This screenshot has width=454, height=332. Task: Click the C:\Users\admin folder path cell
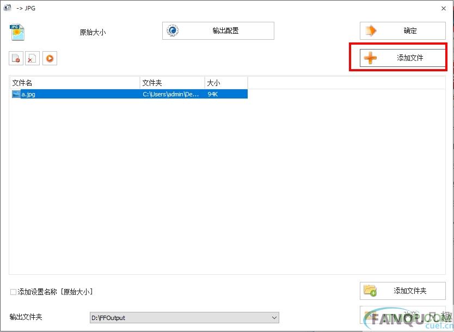pos(171,94)
